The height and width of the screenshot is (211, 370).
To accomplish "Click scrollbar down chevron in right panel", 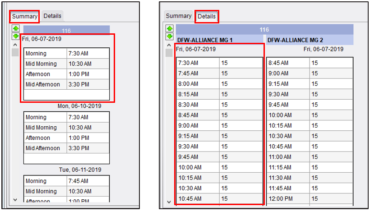I will 169,202.
